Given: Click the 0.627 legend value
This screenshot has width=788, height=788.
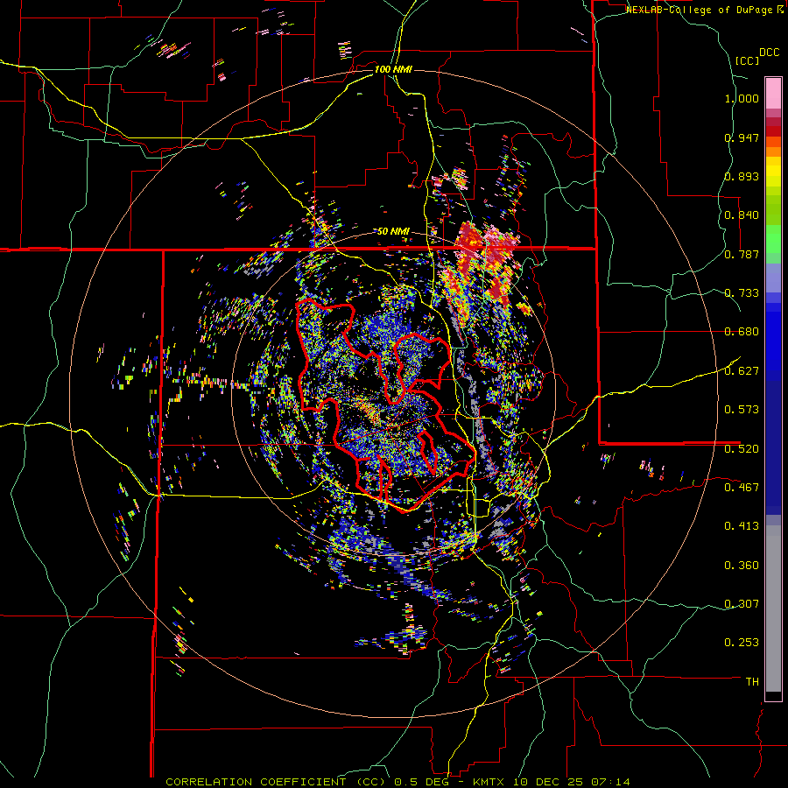Looking at the screenshot, I should point(742,371).
